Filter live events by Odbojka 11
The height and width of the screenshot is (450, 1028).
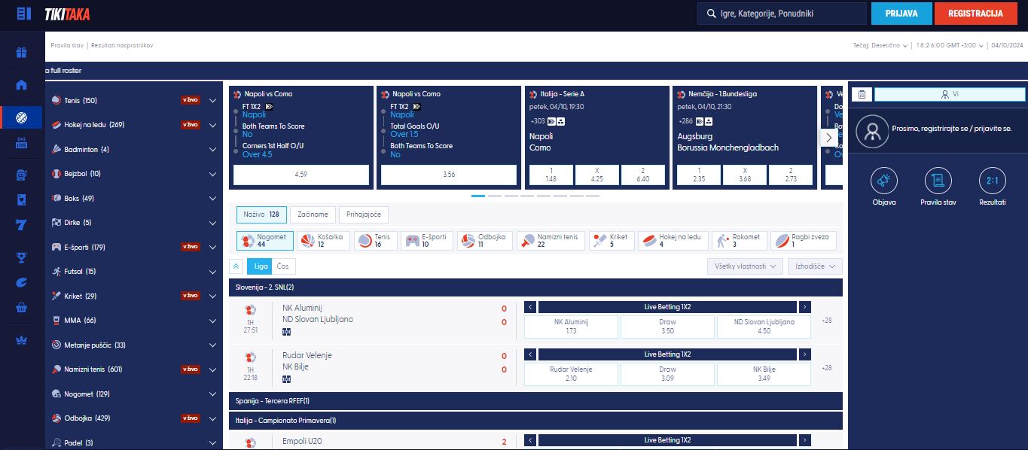(484, 241)
